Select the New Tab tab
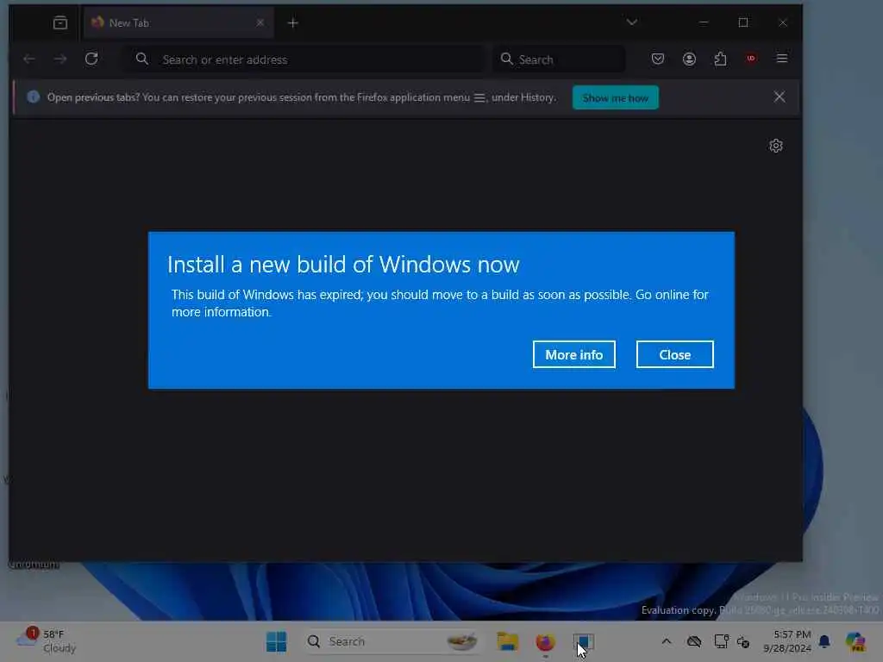Screen dimensions: 883x662 click(x=178, y=22)
